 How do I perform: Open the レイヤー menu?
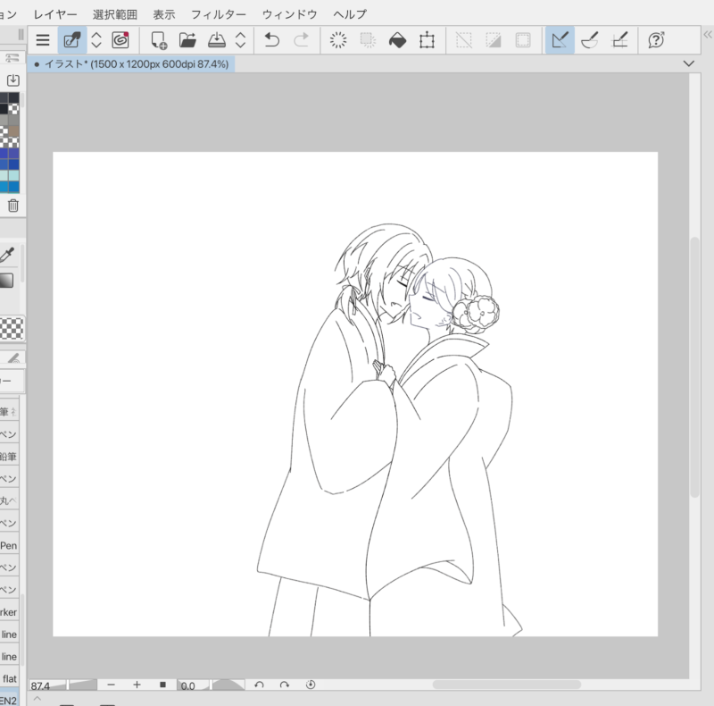55,14
